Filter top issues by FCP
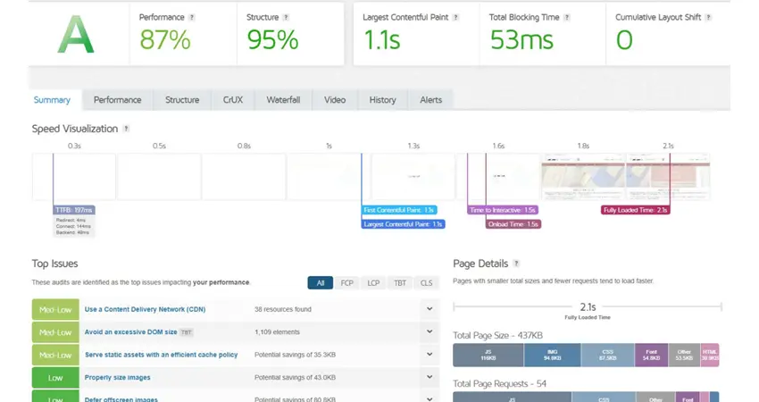Image resolution: width=759 pixels, height=402 pixels. 346,283
